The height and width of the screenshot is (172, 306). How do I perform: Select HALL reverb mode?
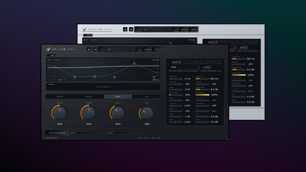pyautogui.click(x=118, y=96)
